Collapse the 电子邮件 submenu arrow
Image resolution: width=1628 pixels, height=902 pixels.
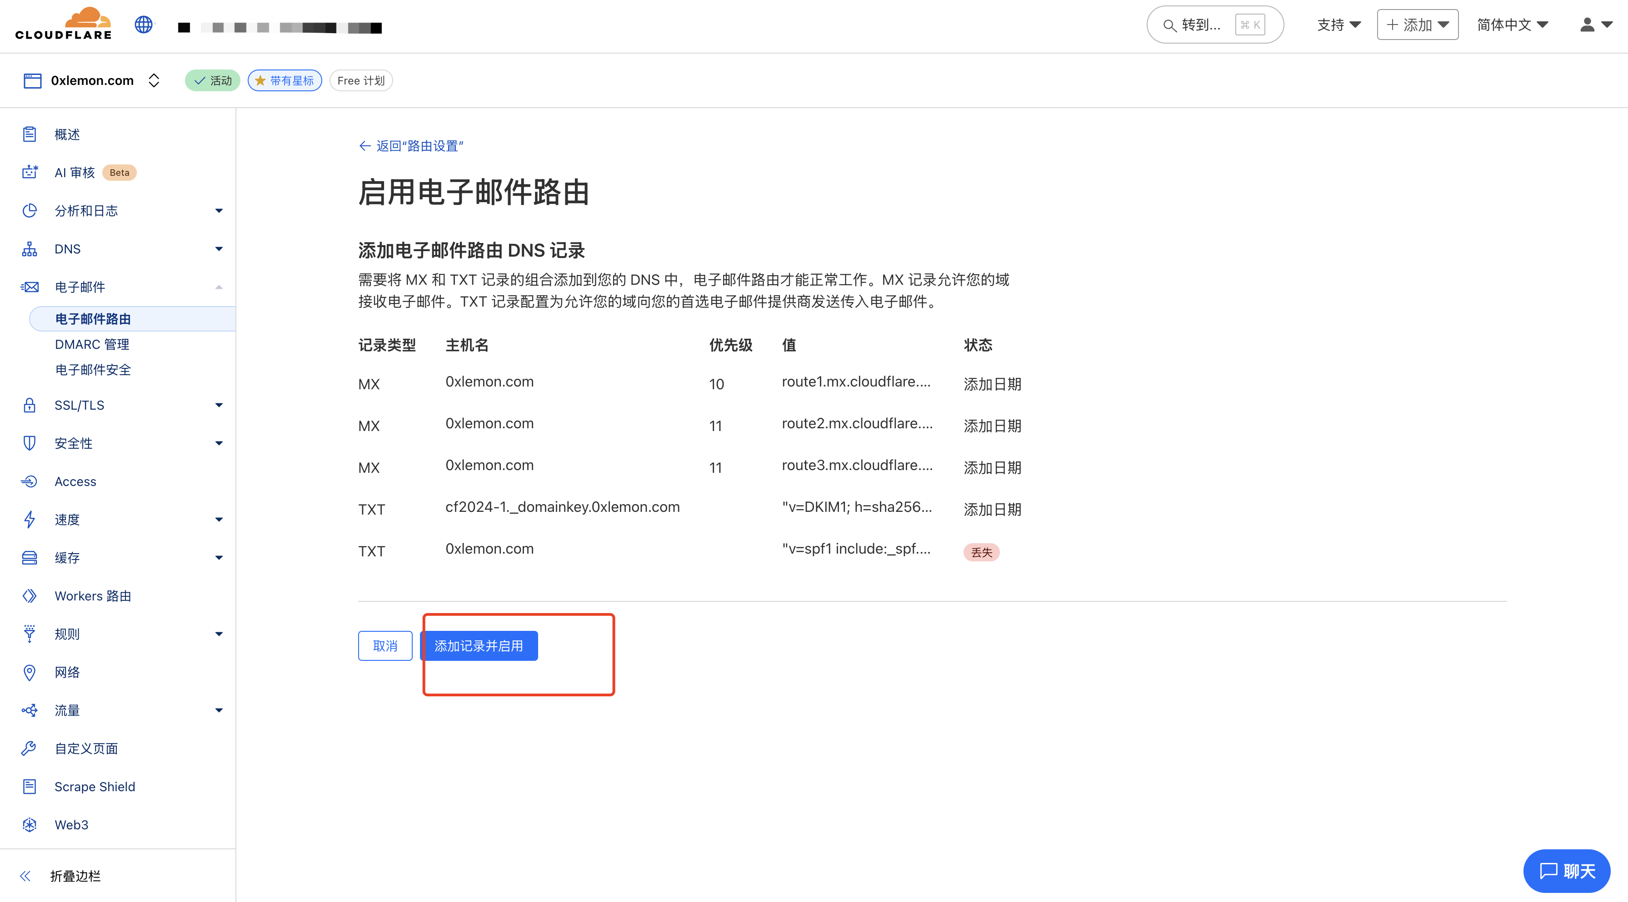click(219, 287)
